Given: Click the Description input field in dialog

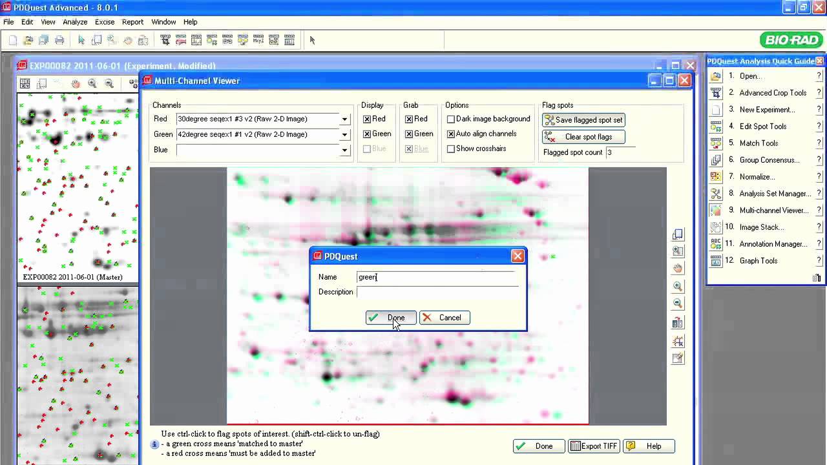Looking at the screenshot, I should coord(437,292).
